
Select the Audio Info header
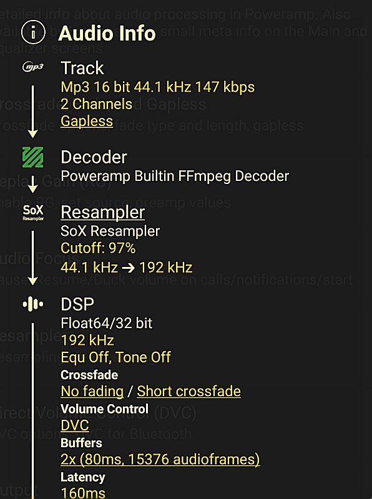[x=105, y=34]
